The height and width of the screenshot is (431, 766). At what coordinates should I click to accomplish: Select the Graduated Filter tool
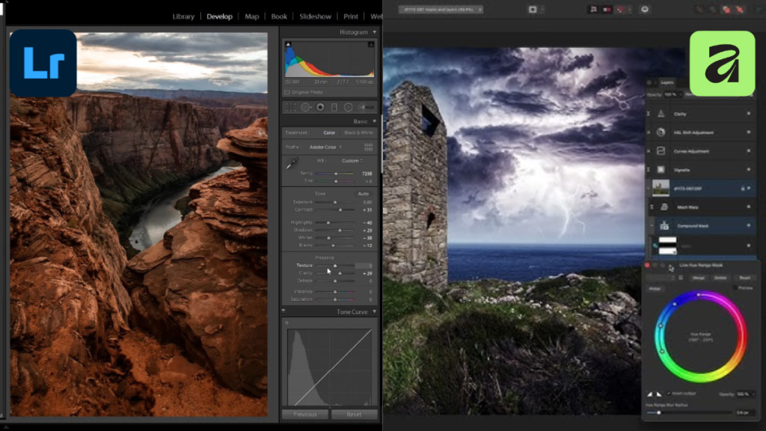[x=334, y=107]
